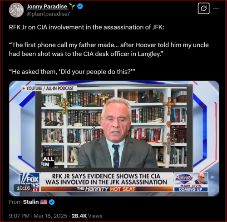Open the Jonny Paradise display name link
The image size is (227, 222).
point(47,6)
